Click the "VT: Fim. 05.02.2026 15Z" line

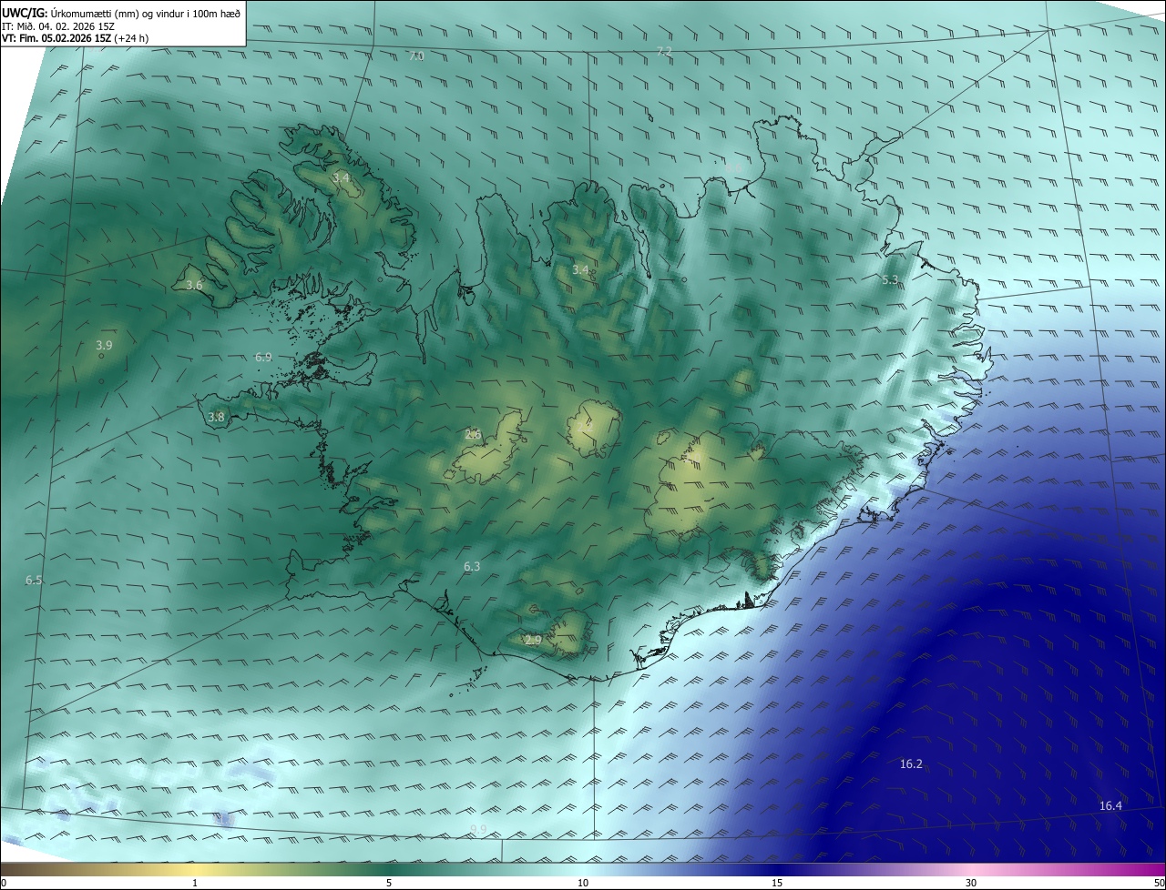click(x=56, y=39)
